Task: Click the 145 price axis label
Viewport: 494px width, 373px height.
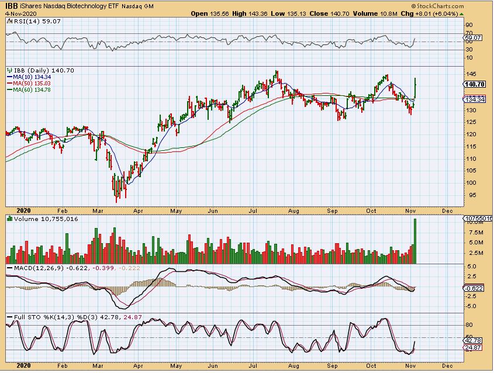Action: (x=471, y=74)
